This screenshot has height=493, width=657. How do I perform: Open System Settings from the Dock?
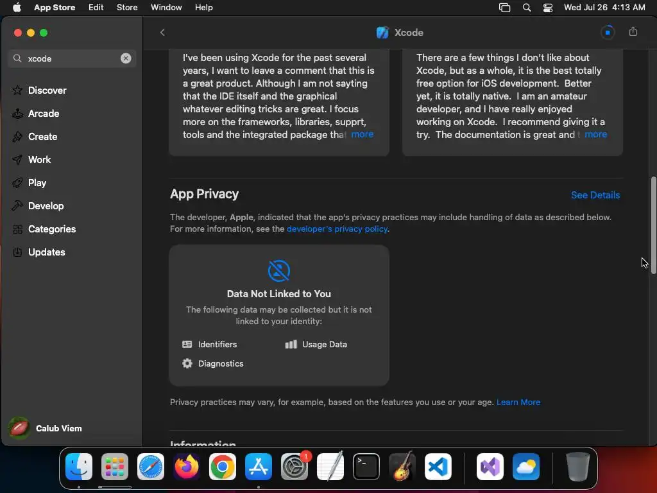pos(294,467)
